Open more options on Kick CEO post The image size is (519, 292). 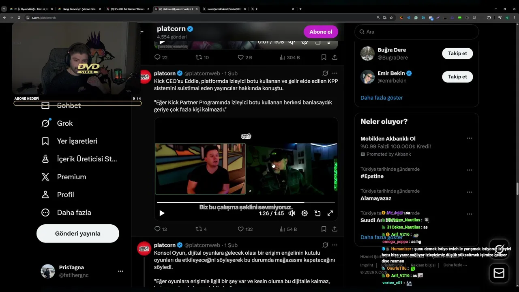coord(335,73)
